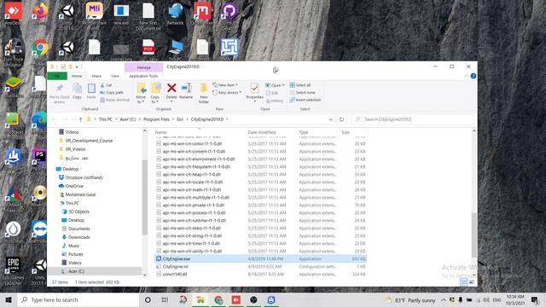Click the Search CityEngine2019.0 field
Viewport: 546px width, 307px height.
tap(413, 119)
